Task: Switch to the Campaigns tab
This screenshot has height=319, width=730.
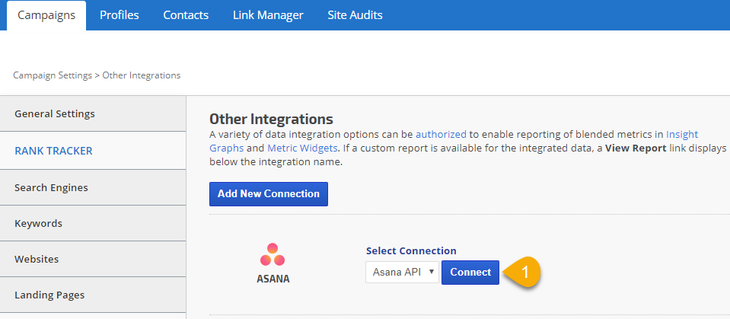Action: (46, 15)
